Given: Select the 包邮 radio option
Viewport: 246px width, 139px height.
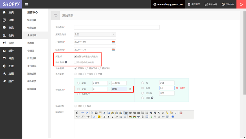Looking at the screenshot, I should tap(142, 98).
